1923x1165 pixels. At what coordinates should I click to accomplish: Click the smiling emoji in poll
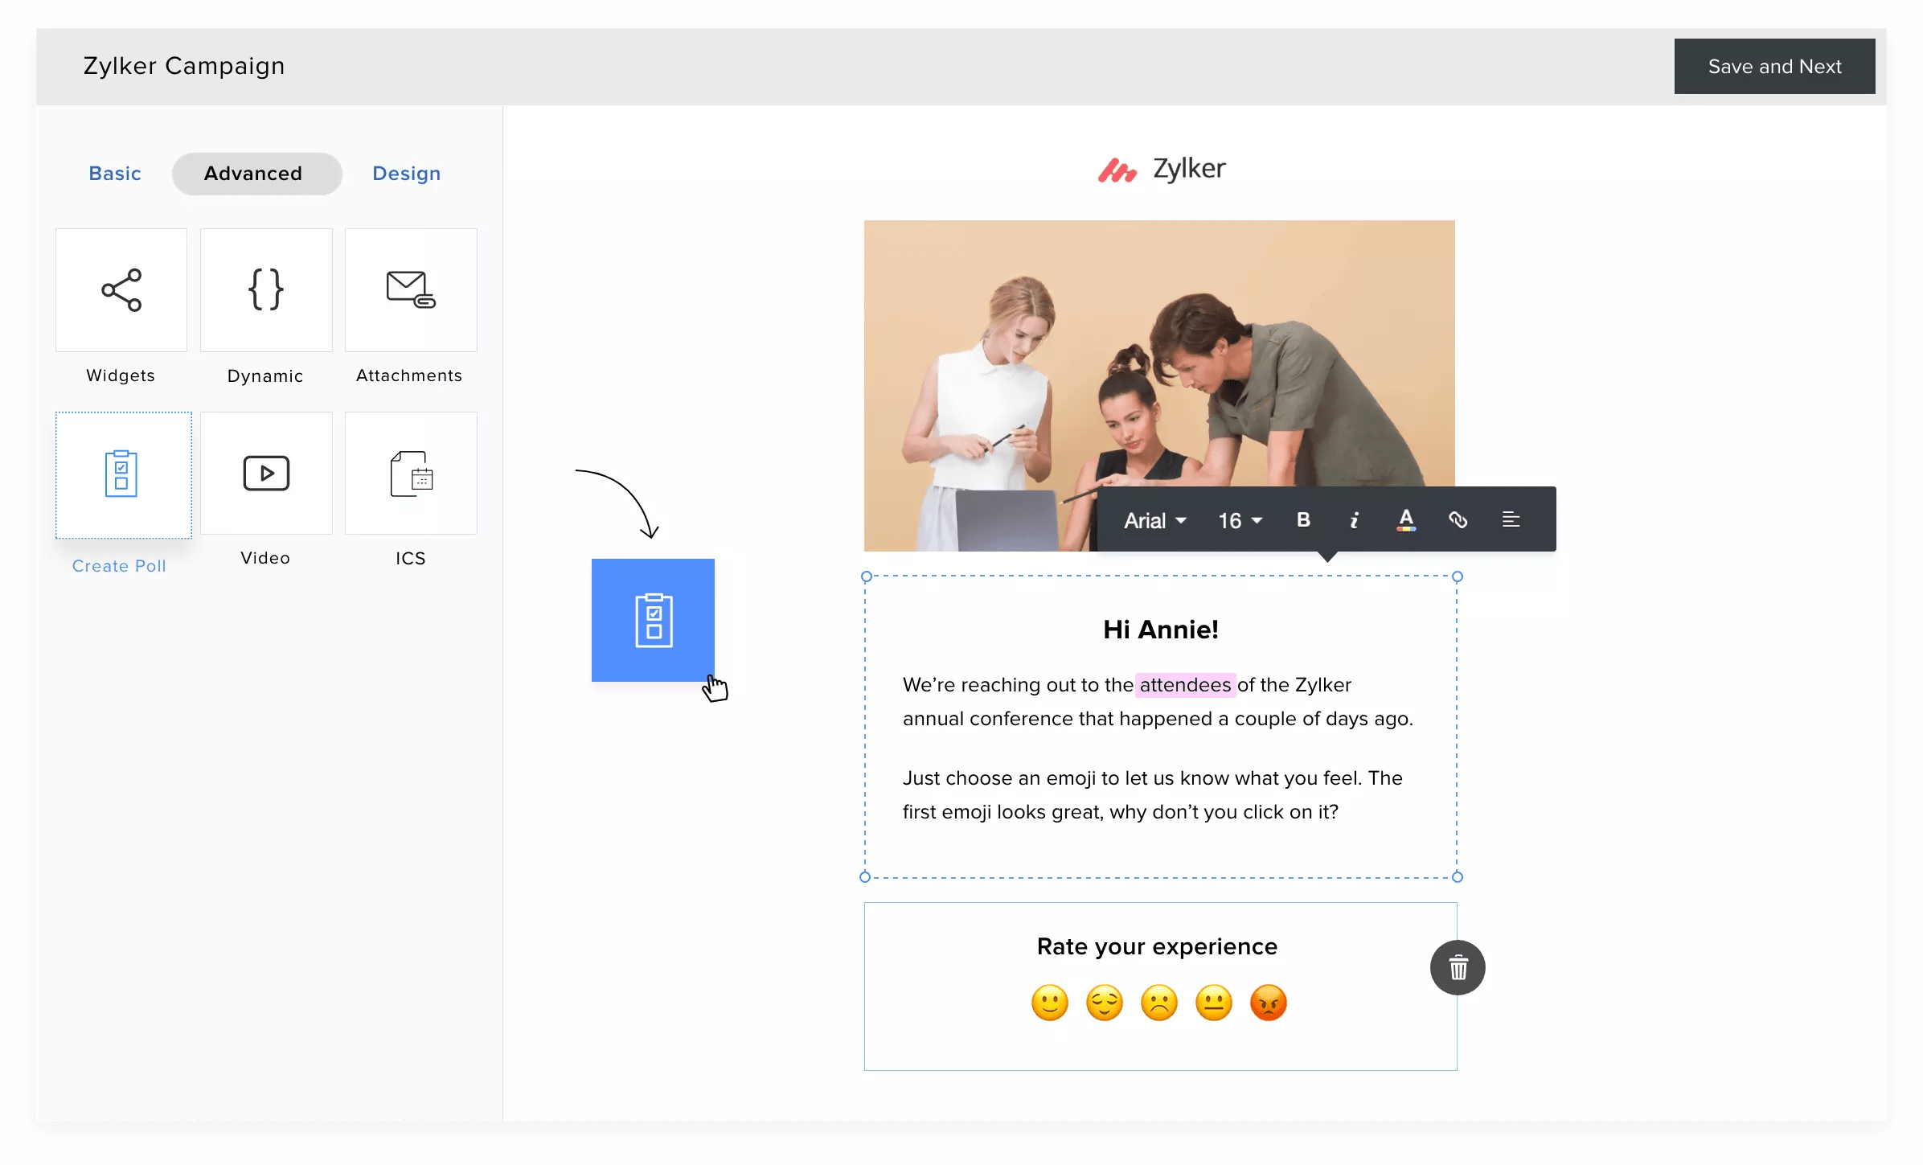coord(1049,1003)
